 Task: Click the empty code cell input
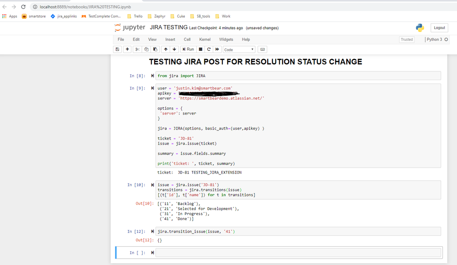point(298,253)
